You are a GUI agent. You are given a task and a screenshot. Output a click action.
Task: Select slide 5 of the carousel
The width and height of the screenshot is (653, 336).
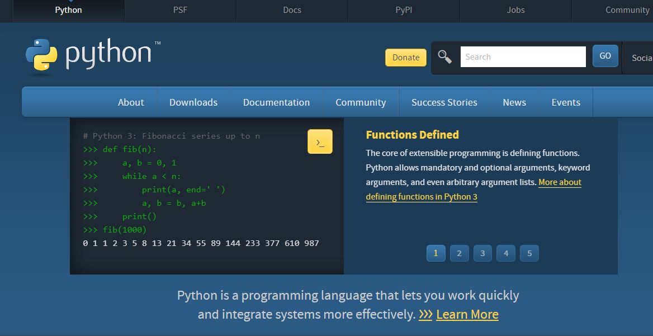[529, 253]
